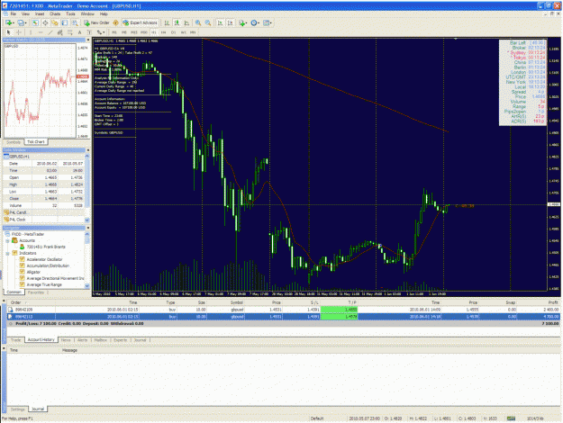This screenshot has height=423, width=563.
Task: Switch chart to bar chart style
Action: click(x=167, y=22)
